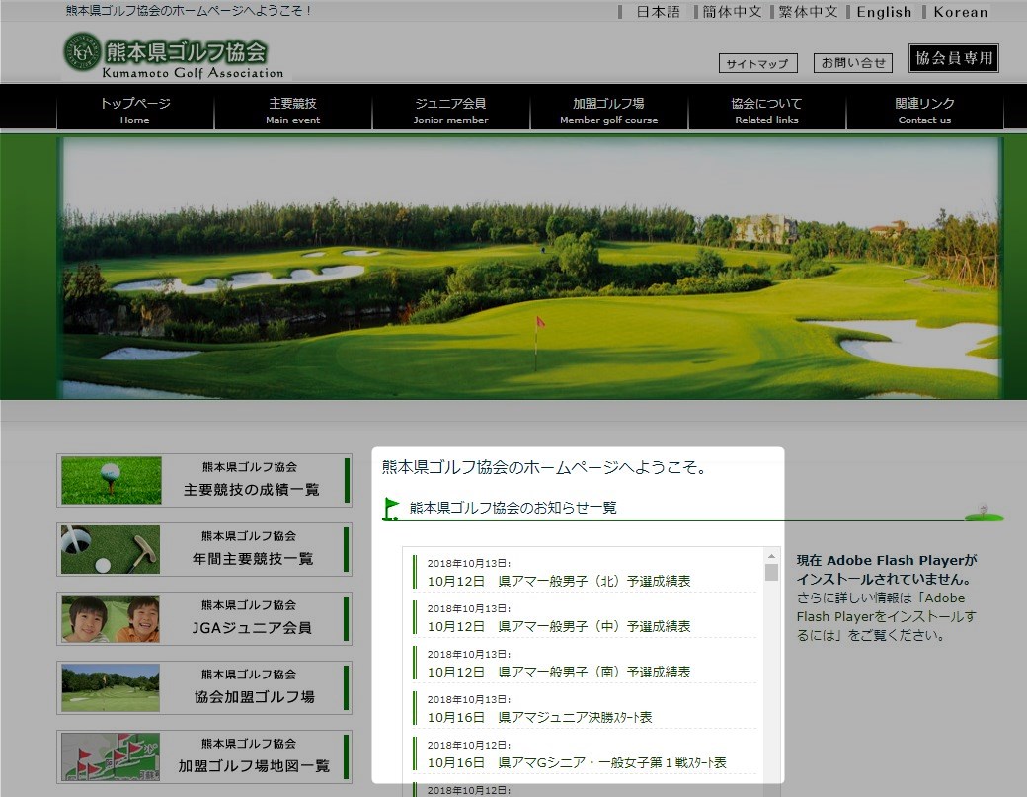
Task: Click the putter and hole thumbnail
Action: click(x=111, y=550)
